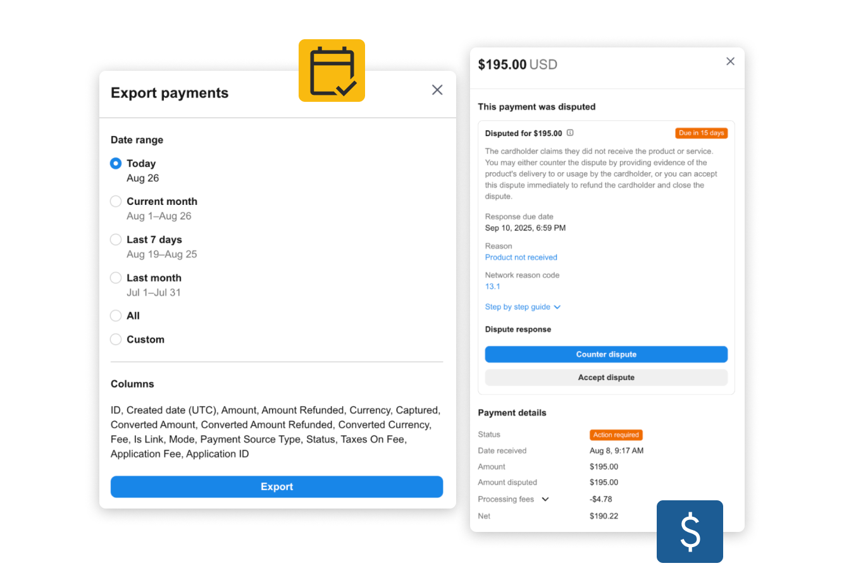
Task: Click the Response due date label
Action: pyautogui.click(x=519, y=216)
